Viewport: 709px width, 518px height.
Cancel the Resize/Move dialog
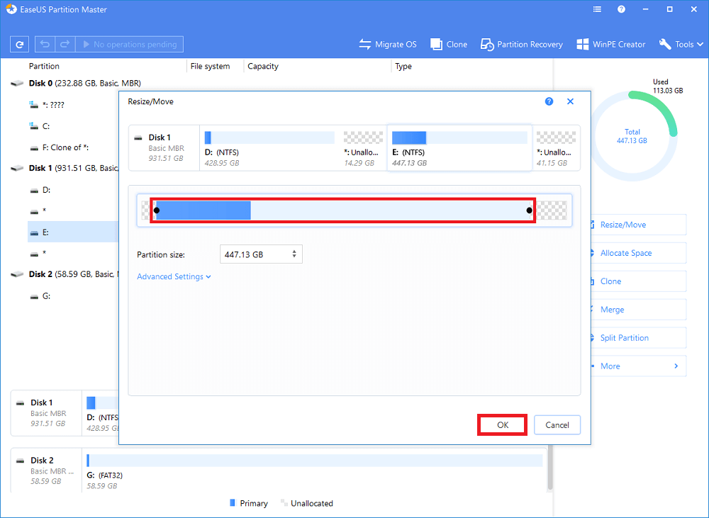(x=557, y=425)
